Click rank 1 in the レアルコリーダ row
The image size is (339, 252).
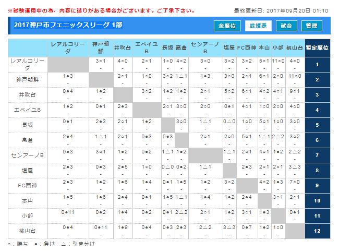pyautogui.click(x=317, y=65)
